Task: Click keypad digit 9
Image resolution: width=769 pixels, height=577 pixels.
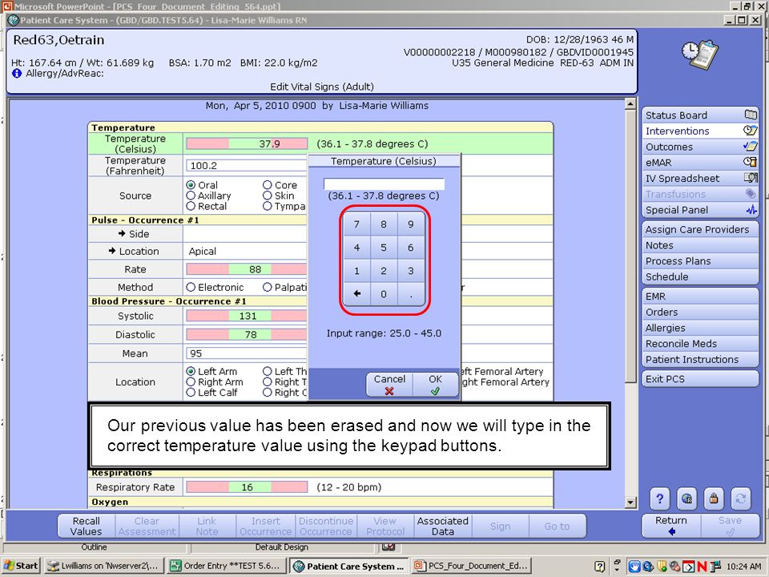Action: [x=411, y=224]
